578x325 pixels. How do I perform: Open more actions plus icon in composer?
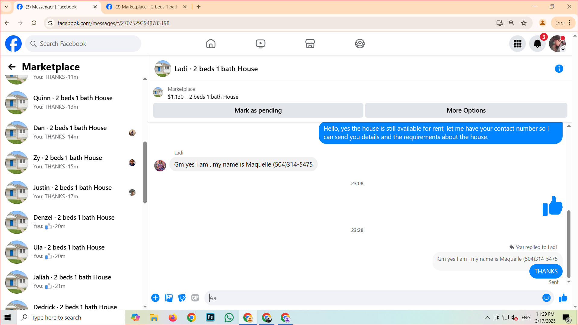tap(155, 298)
